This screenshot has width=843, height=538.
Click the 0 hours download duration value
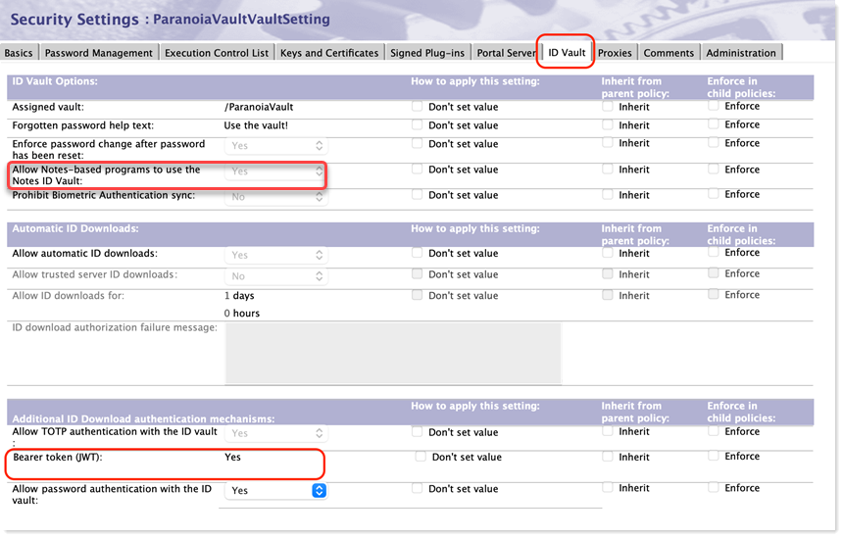pos(242,314)
